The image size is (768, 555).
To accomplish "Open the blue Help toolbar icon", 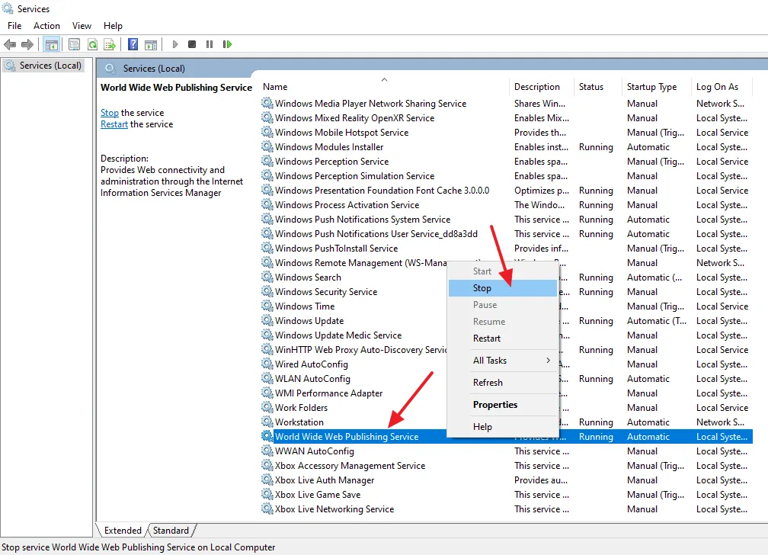I will (x=133, y=45).
